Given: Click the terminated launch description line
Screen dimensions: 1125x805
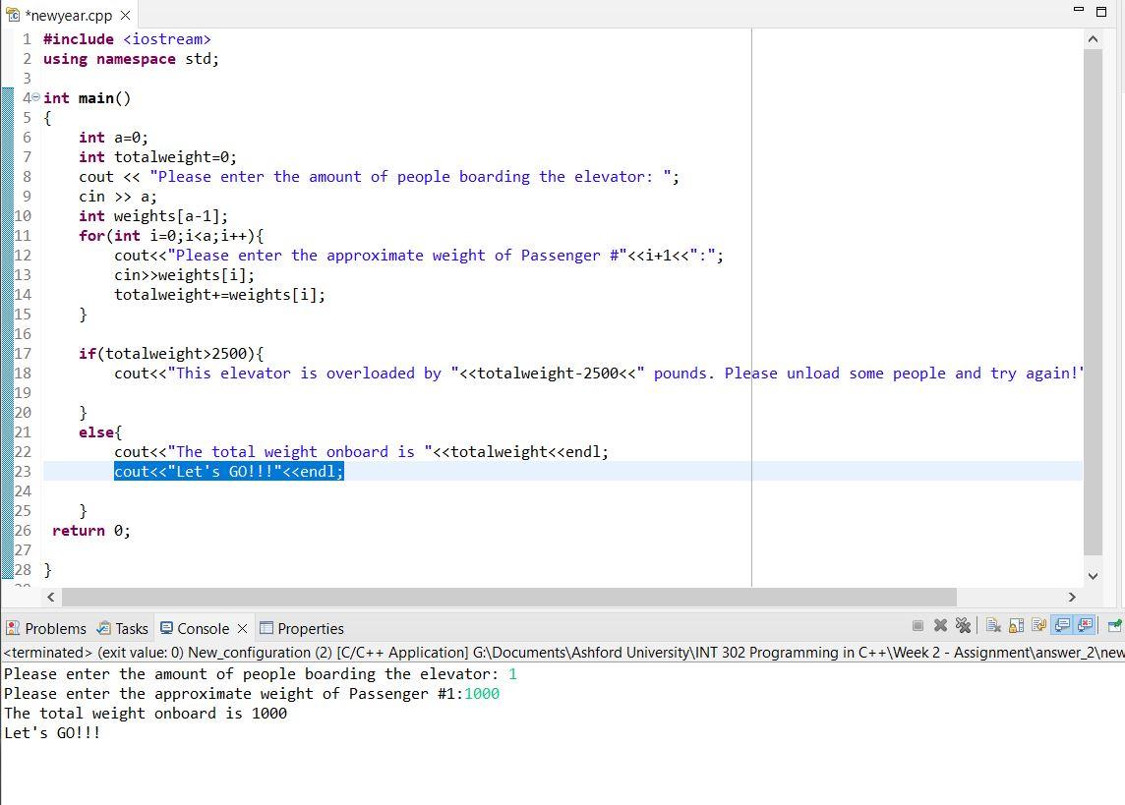Looking at the screenshot, I should tap(562, 653).
